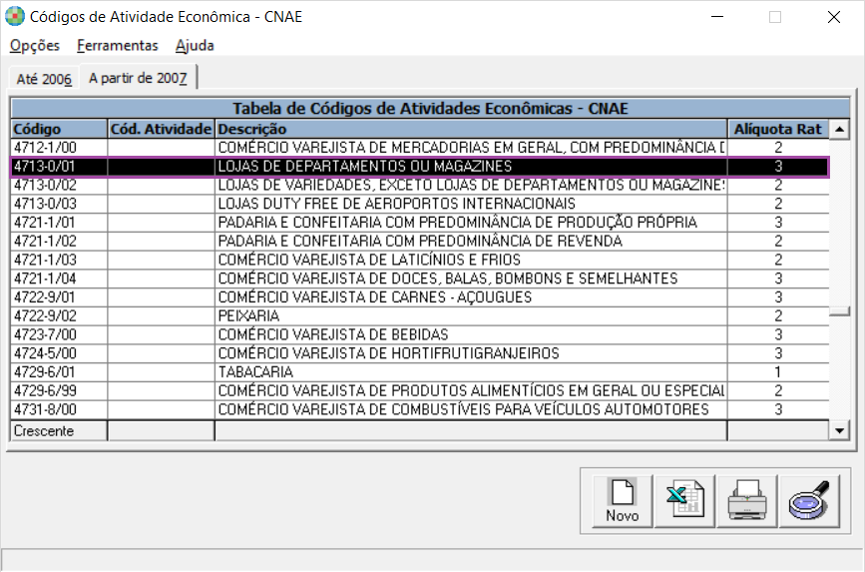This screenshot has width=865, height=572.
Task: Open the magnifying glass search tool
Action: [809, 501]
